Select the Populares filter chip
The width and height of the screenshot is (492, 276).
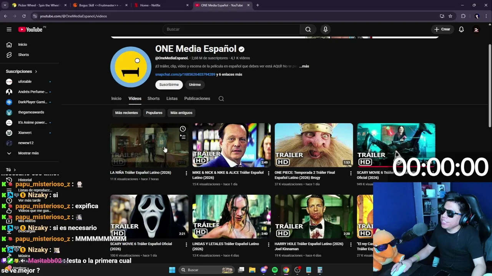click(x=154, y=113)
